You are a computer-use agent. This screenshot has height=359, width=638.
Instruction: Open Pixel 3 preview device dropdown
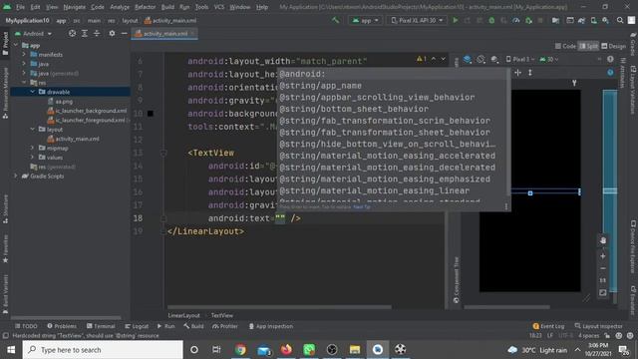point(520,60)
